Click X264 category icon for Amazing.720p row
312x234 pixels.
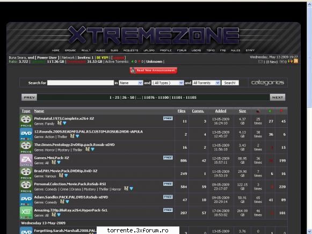[x=26, y=213]
